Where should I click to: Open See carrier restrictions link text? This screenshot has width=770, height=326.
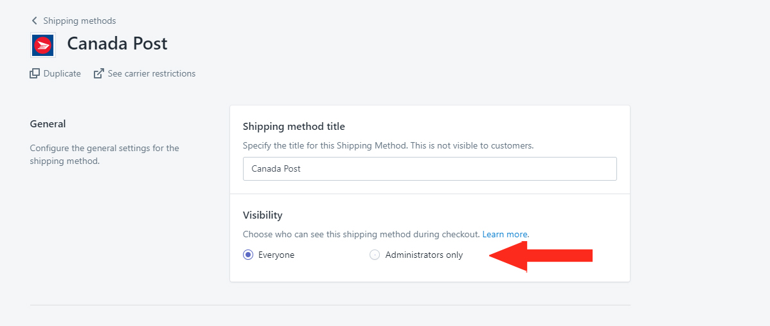coord(152,74)
